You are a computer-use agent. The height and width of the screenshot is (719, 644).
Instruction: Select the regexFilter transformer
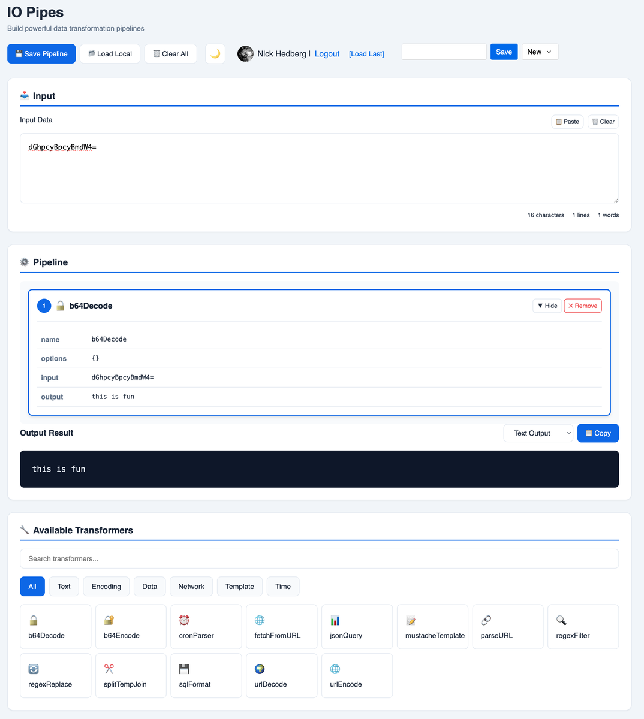coord(583,627)
